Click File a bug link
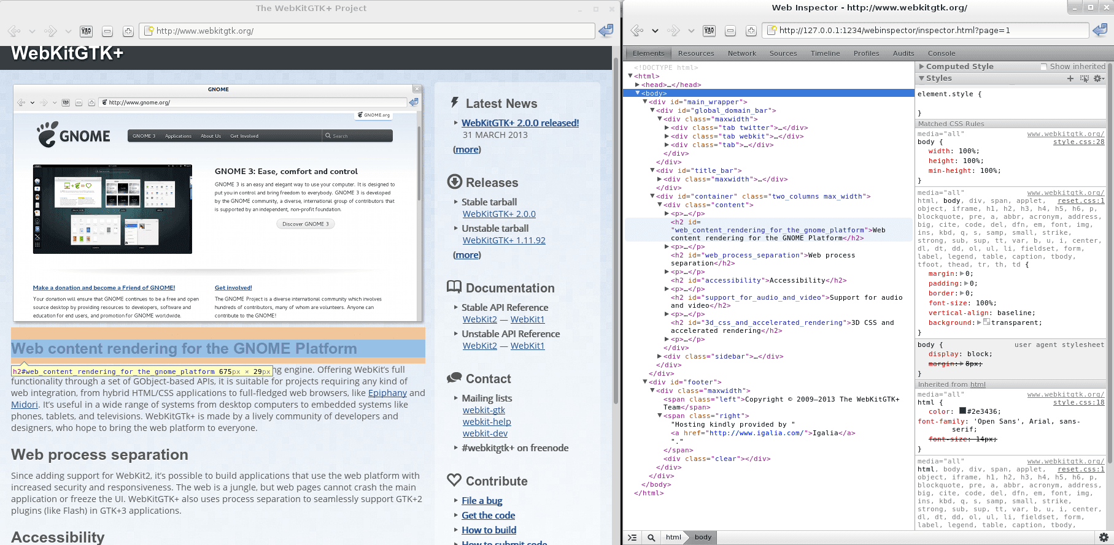Screen dimensions: 1114x545 click(x=482, y=501)
